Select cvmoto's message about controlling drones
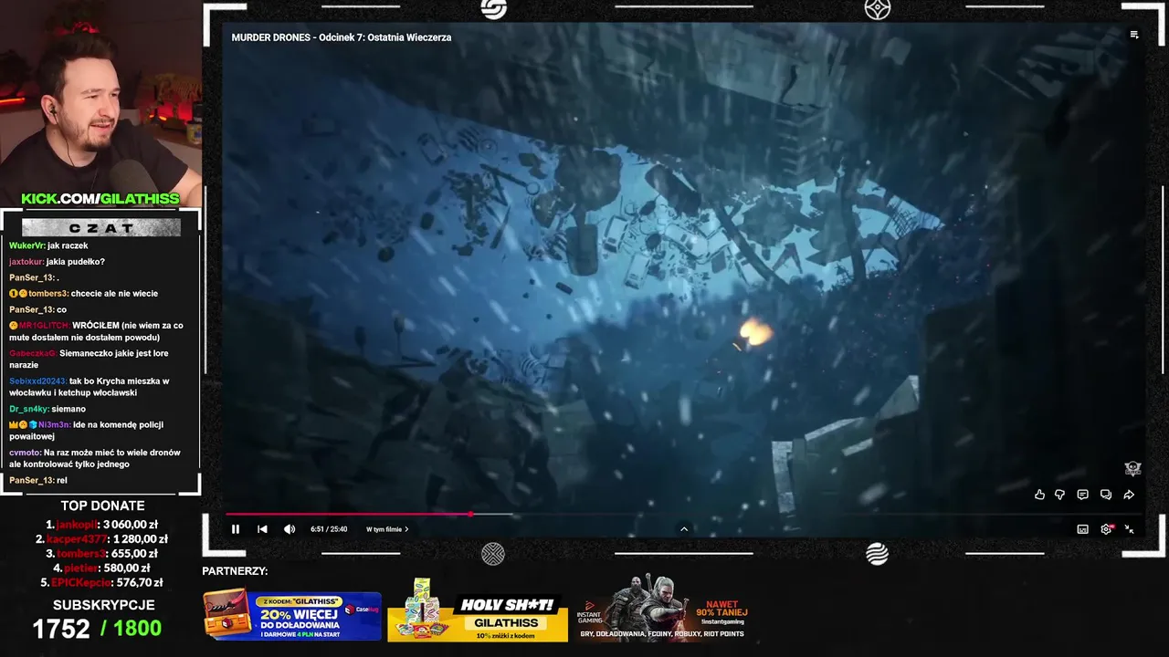Image resolution: width=1169 pixels, height=657 pixels. tap(95, 458)
